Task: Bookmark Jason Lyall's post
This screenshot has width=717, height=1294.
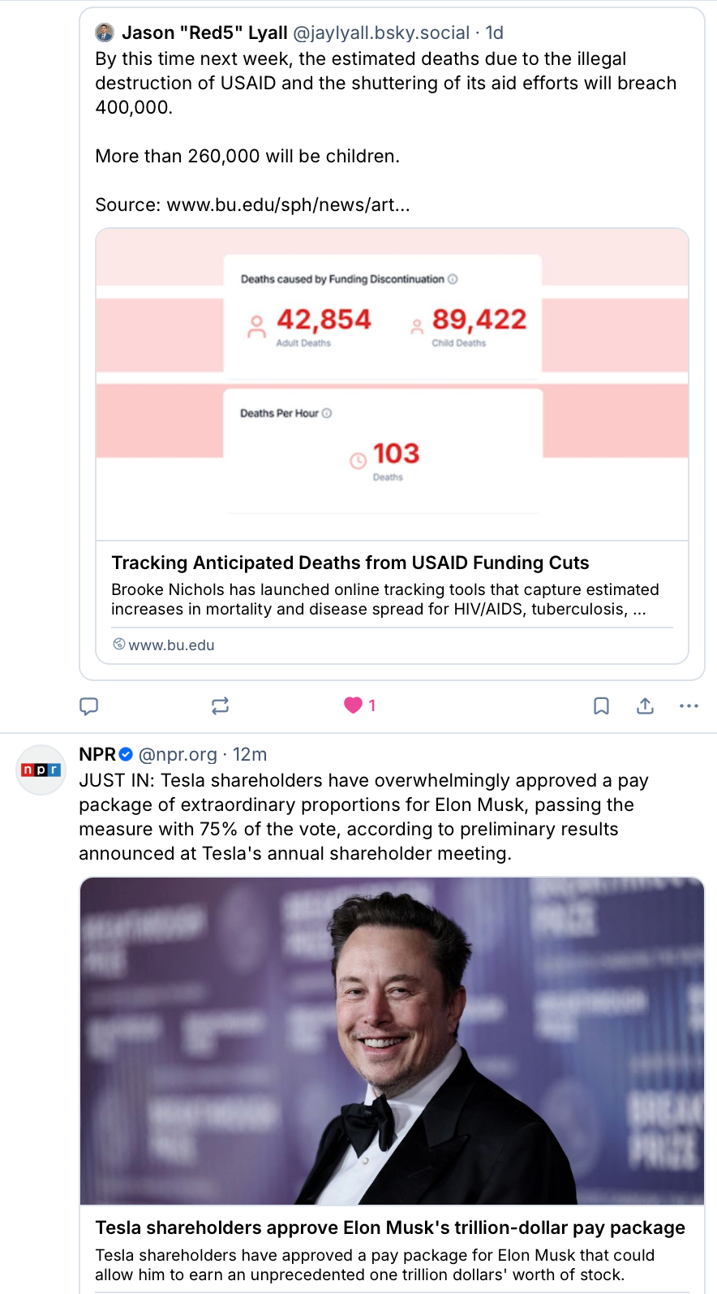Action: point(601,705)
